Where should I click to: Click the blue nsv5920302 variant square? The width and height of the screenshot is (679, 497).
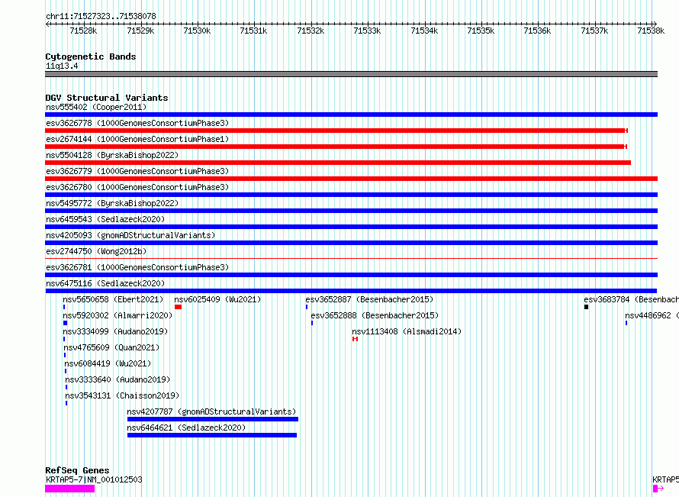click(66, 323)
